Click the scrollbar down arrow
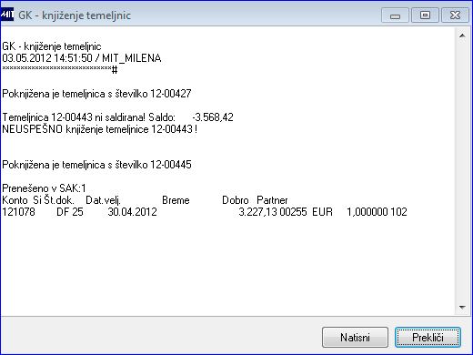This screenshot has width=473, height=355. click(462, 308)
